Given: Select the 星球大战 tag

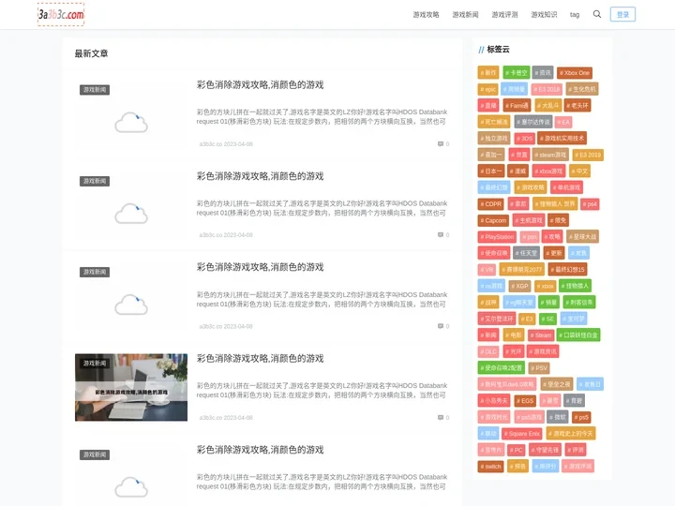Looking at the screenshot, I should point(582,237).
